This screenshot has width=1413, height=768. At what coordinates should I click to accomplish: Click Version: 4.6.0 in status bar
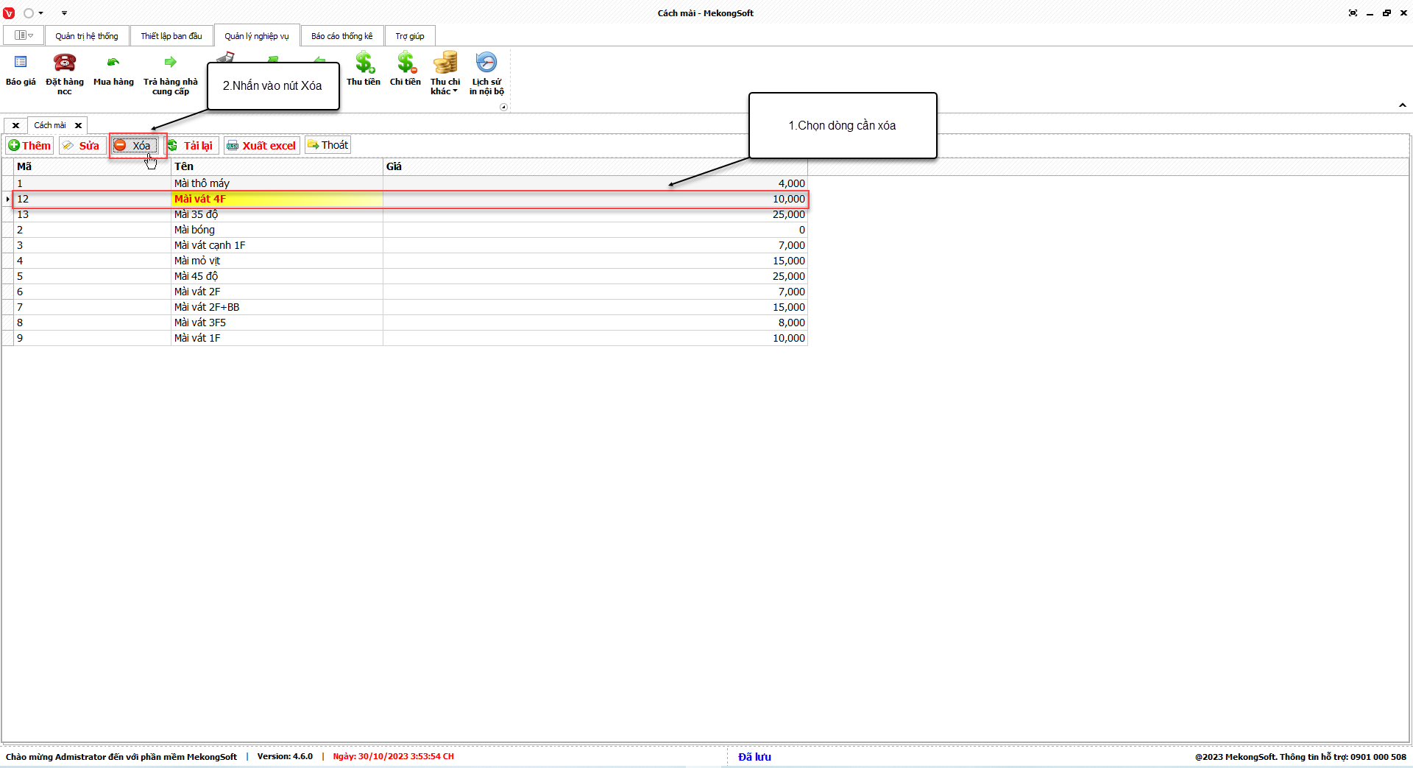tap(285, 756)
